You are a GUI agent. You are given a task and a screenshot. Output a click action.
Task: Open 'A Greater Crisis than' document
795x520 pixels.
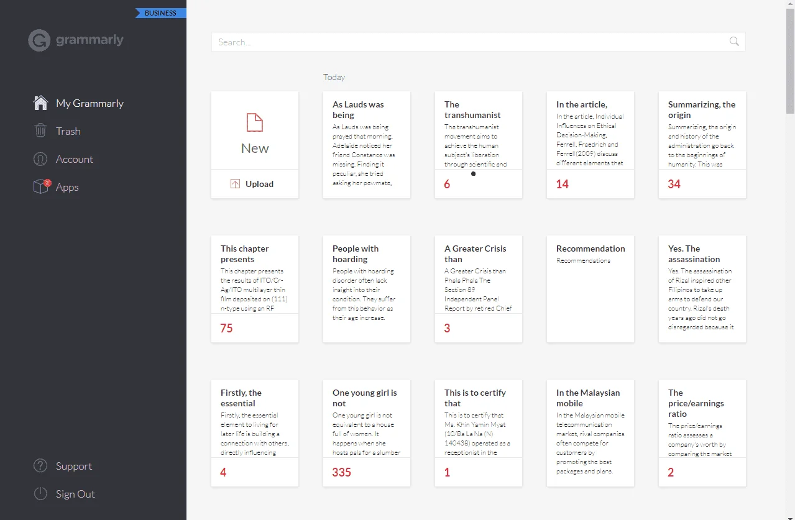click(x=479, y=289)
